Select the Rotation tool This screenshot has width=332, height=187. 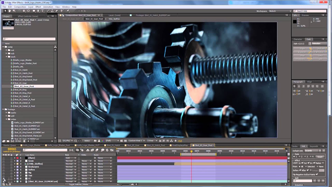(19, 11)
